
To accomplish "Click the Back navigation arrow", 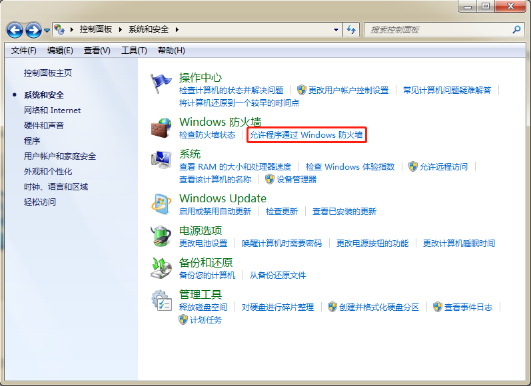I will pos(15,31).
